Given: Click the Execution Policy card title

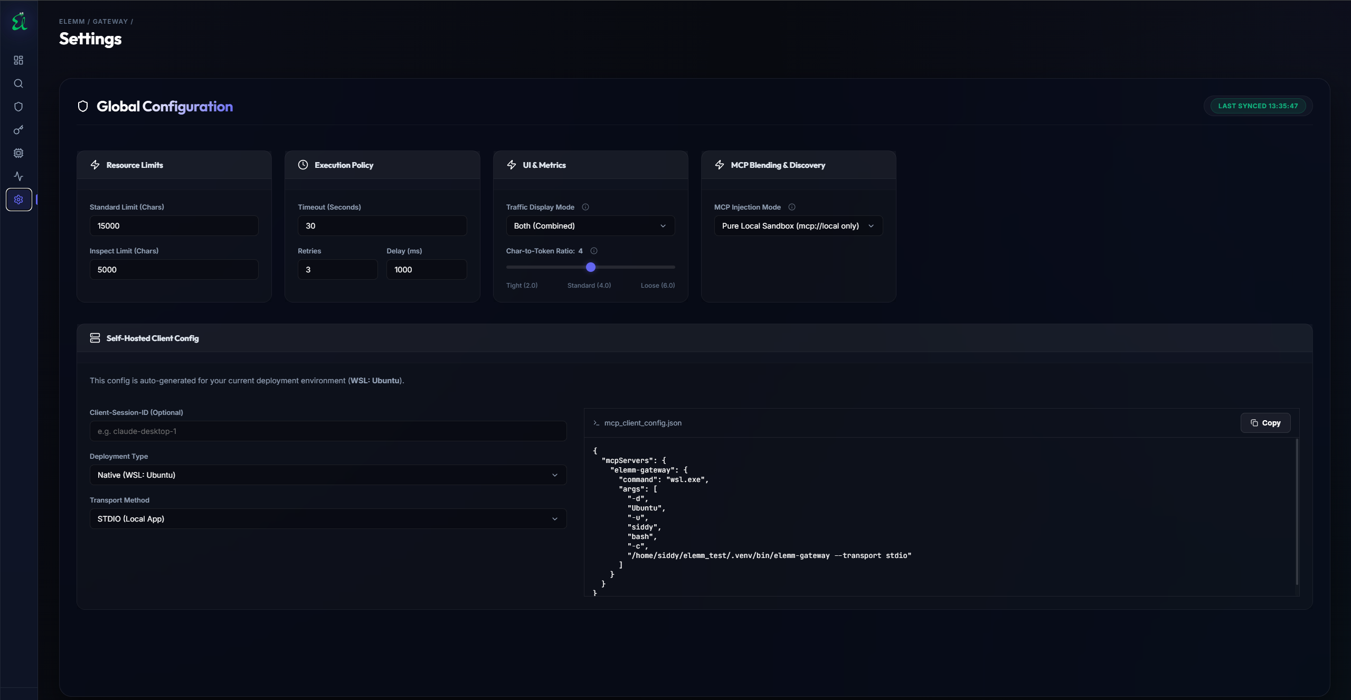Looking at the screenshot, I should coord(344,165).
